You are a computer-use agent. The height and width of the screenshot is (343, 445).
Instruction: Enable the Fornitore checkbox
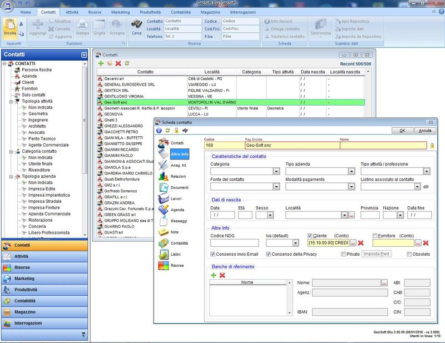point(375,235)
